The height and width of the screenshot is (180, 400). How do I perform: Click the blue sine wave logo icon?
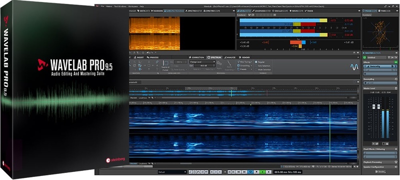pos(354,67)
